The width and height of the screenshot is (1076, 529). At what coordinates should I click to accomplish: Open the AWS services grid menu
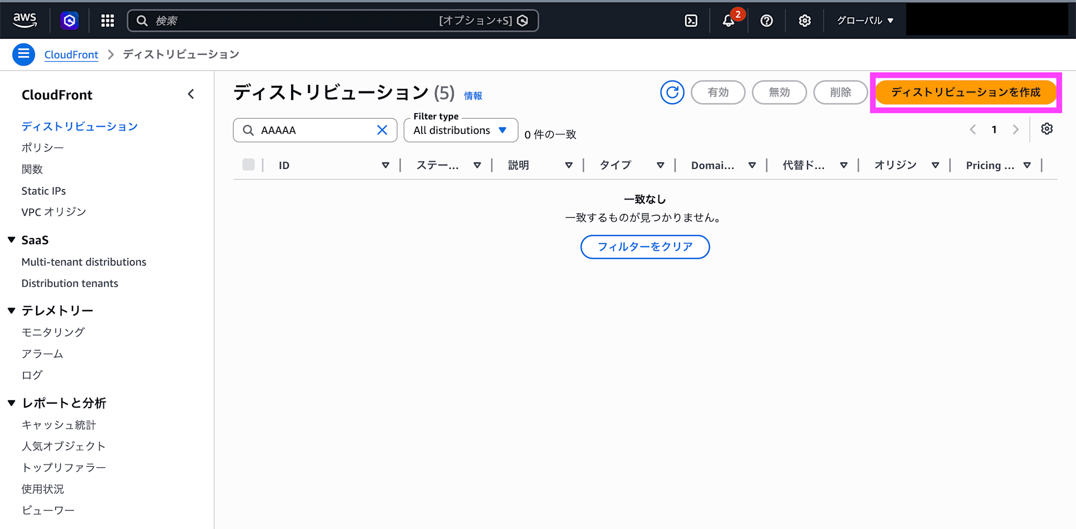[108, 20]
